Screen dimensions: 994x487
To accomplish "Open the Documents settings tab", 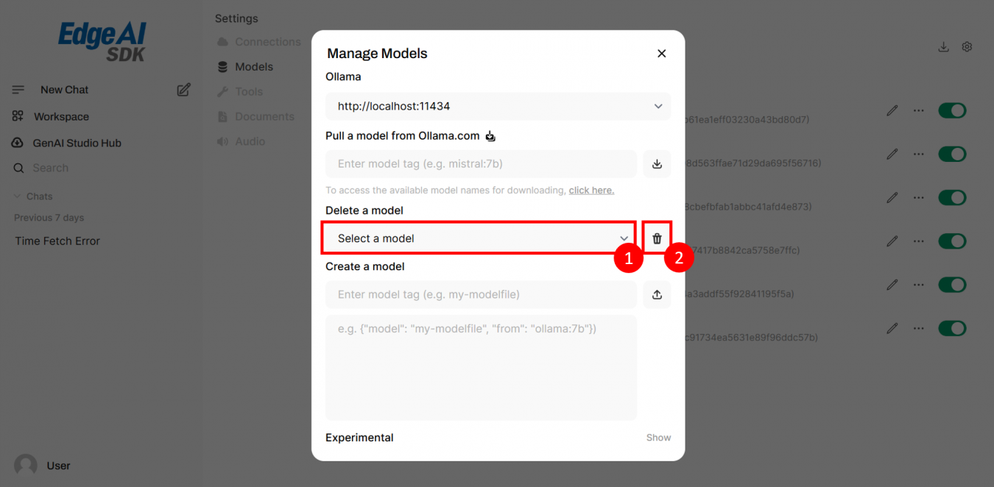I will [x=264, y=116].
